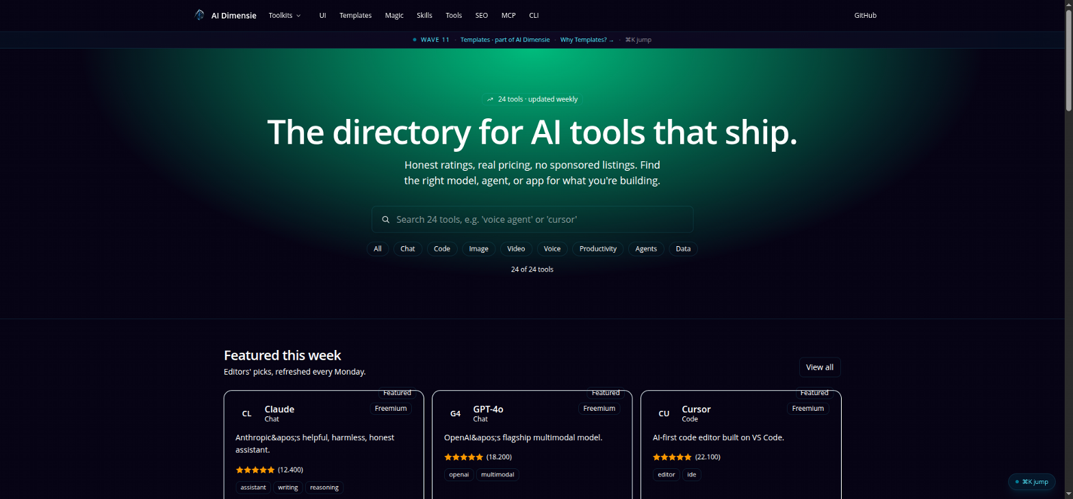
Task: Open the Skills nav item
Action: [424, 15]
